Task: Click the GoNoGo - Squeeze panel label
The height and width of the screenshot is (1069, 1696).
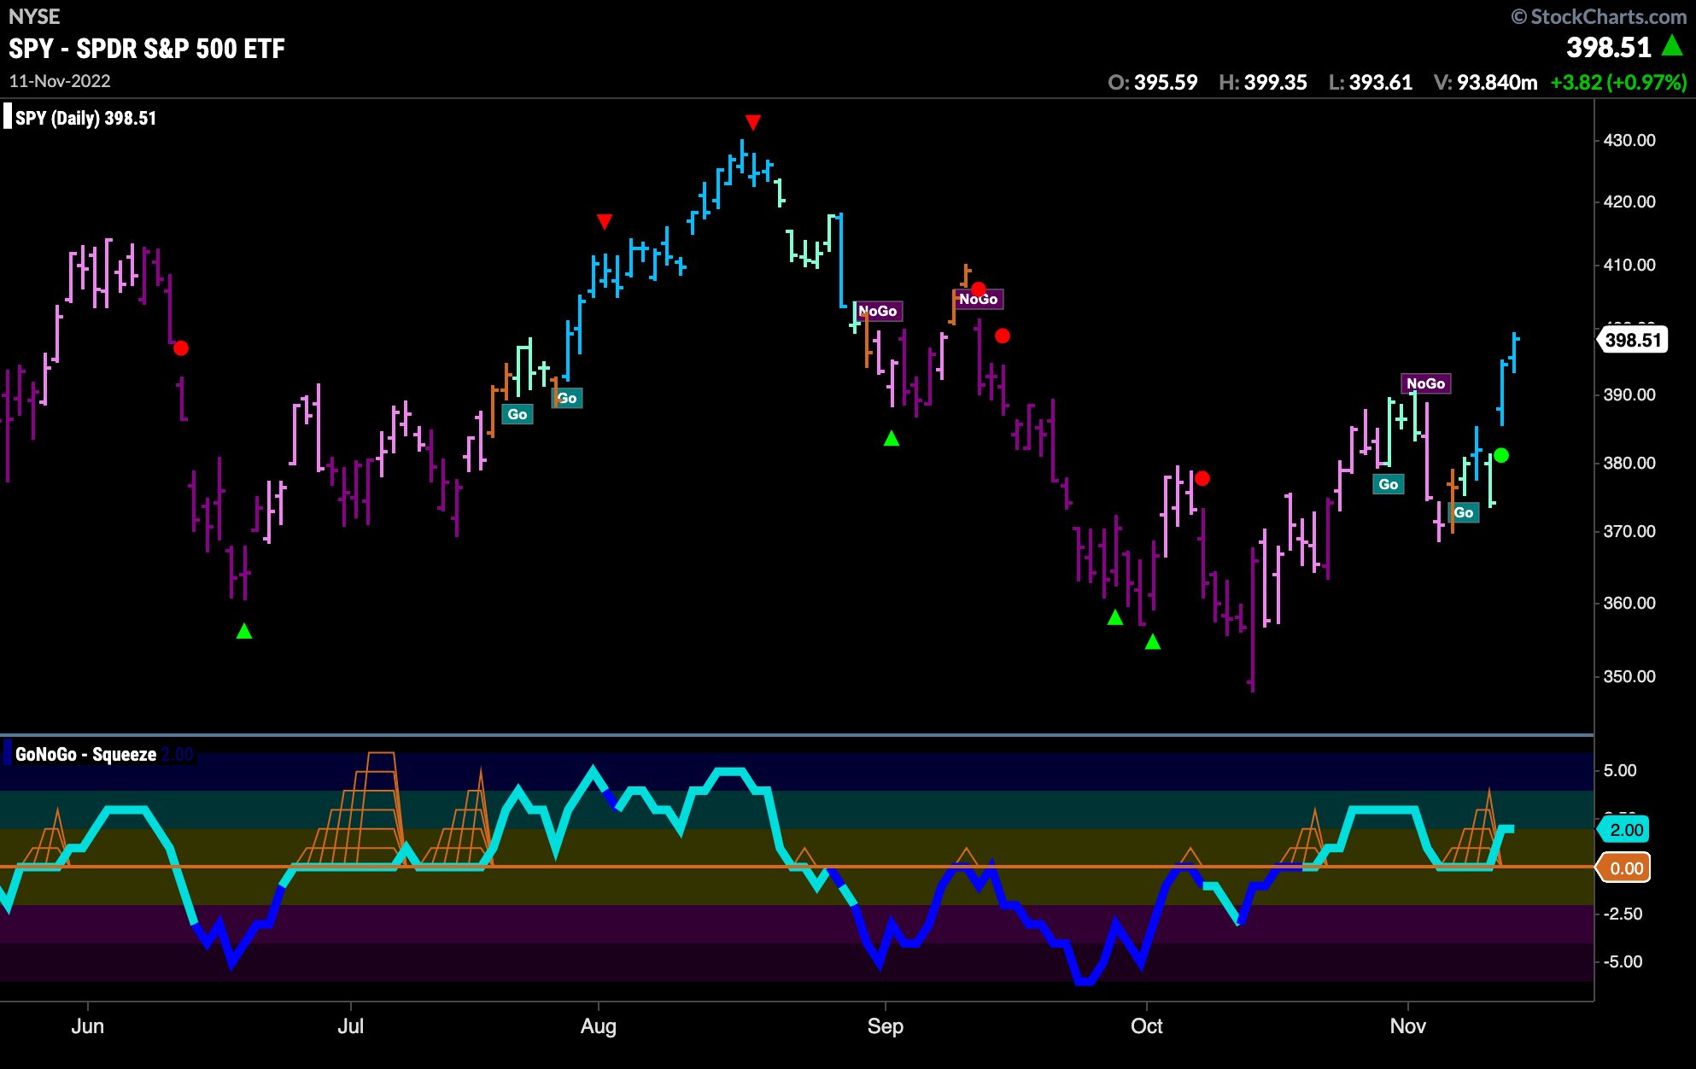Action: tap(85, 754)
